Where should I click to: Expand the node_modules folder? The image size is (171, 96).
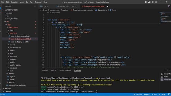[12, 19]
